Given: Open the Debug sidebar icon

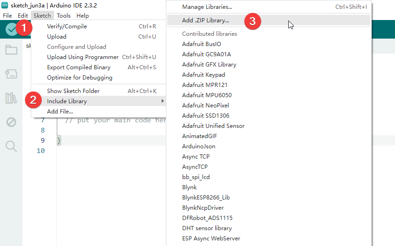Looking at the screenshot, I should pyautogui.click(x=11, y=122).
